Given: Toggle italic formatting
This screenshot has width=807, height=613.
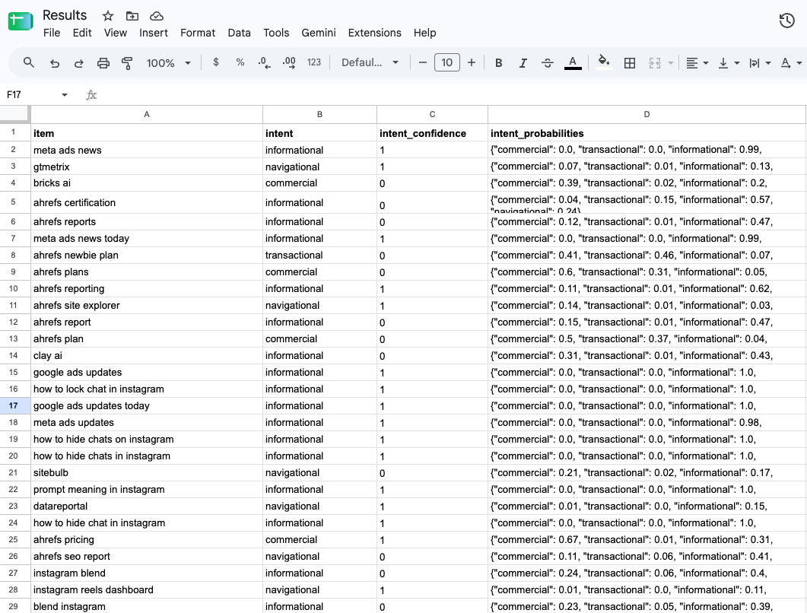Looking at the screenshot, I should pos(523,63).
